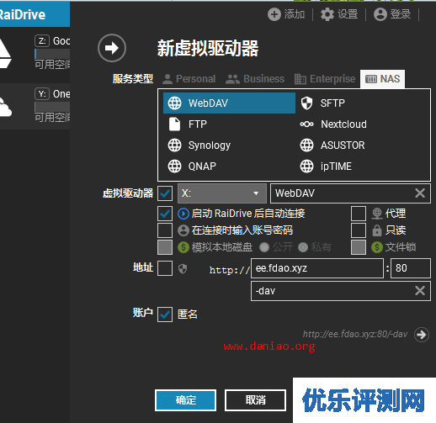Select the Z: Google drive entry
The height and width of the screenshot is (423, 436).
(x=35, y=53)
